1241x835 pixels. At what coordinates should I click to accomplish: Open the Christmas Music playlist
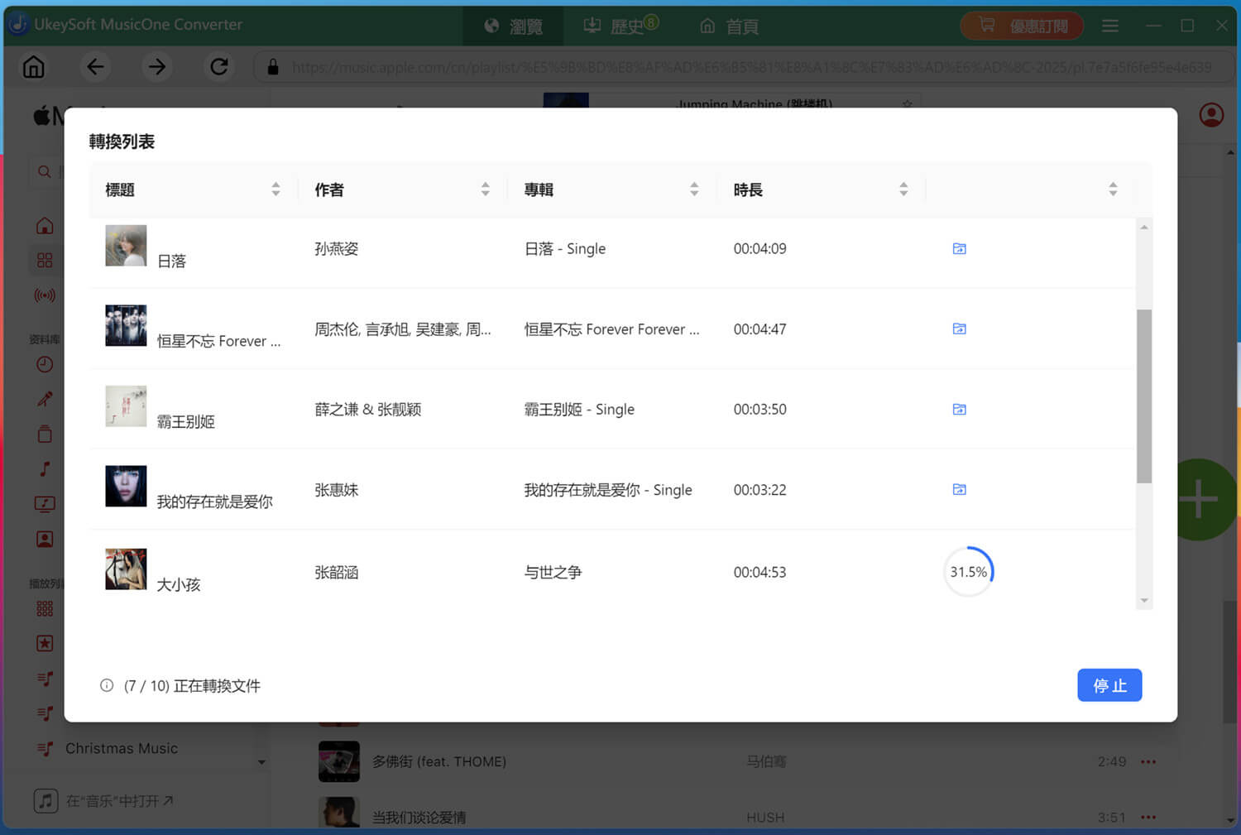122,748
